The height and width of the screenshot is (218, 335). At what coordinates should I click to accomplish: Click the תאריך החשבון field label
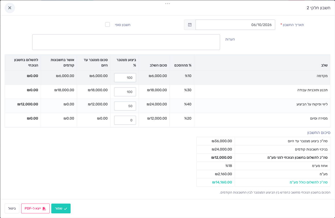click(x=292, y=25)
